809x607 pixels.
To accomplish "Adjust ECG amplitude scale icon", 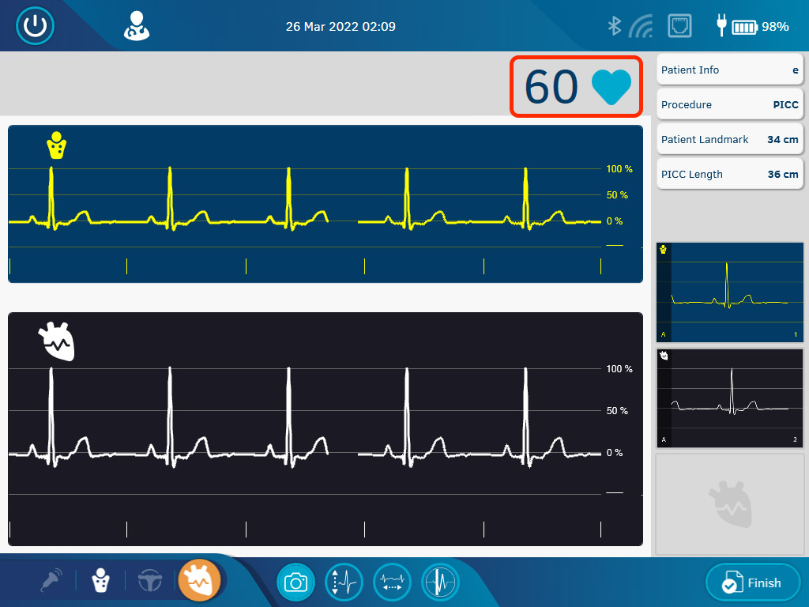I will click(344, 581).
